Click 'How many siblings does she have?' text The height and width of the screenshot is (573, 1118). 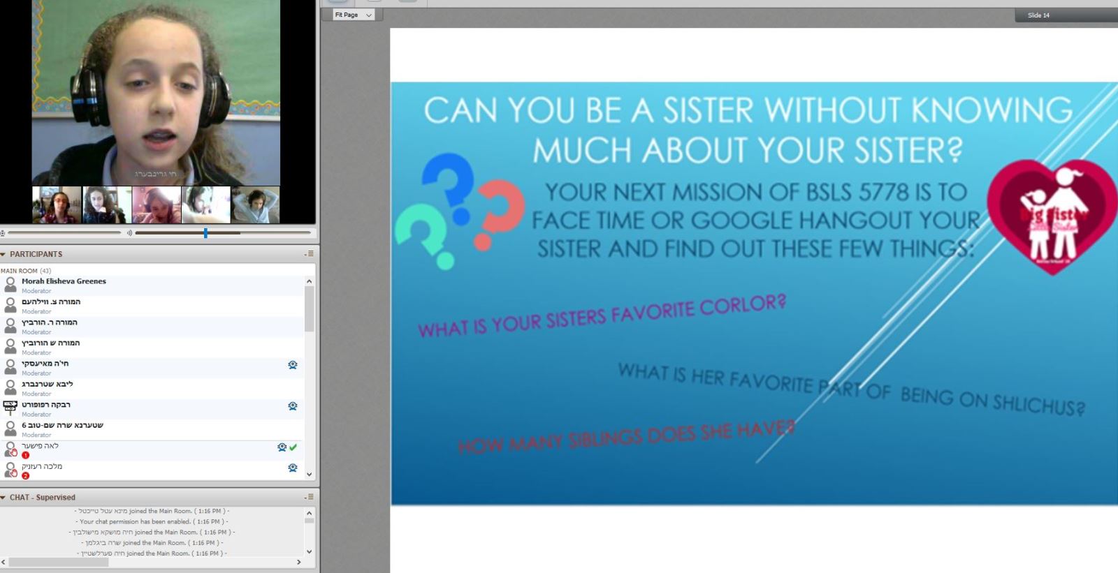[x=627, y=436]
